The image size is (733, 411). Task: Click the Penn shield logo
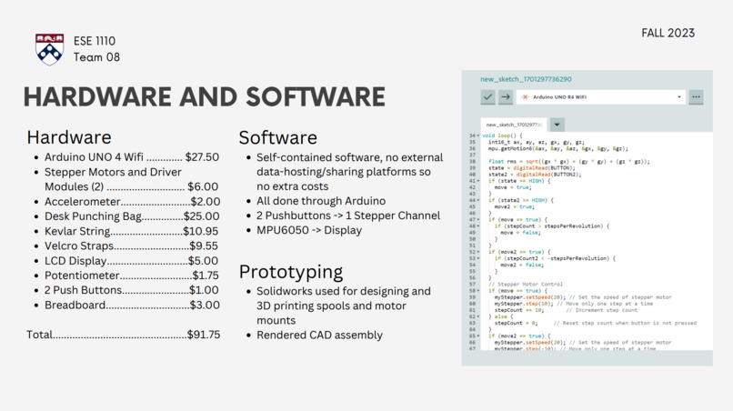[49, 49]
